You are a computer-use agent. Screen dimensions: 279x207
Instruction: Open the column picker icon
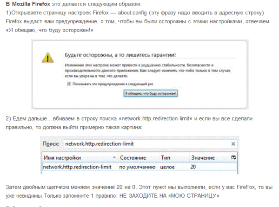[233, 157]
